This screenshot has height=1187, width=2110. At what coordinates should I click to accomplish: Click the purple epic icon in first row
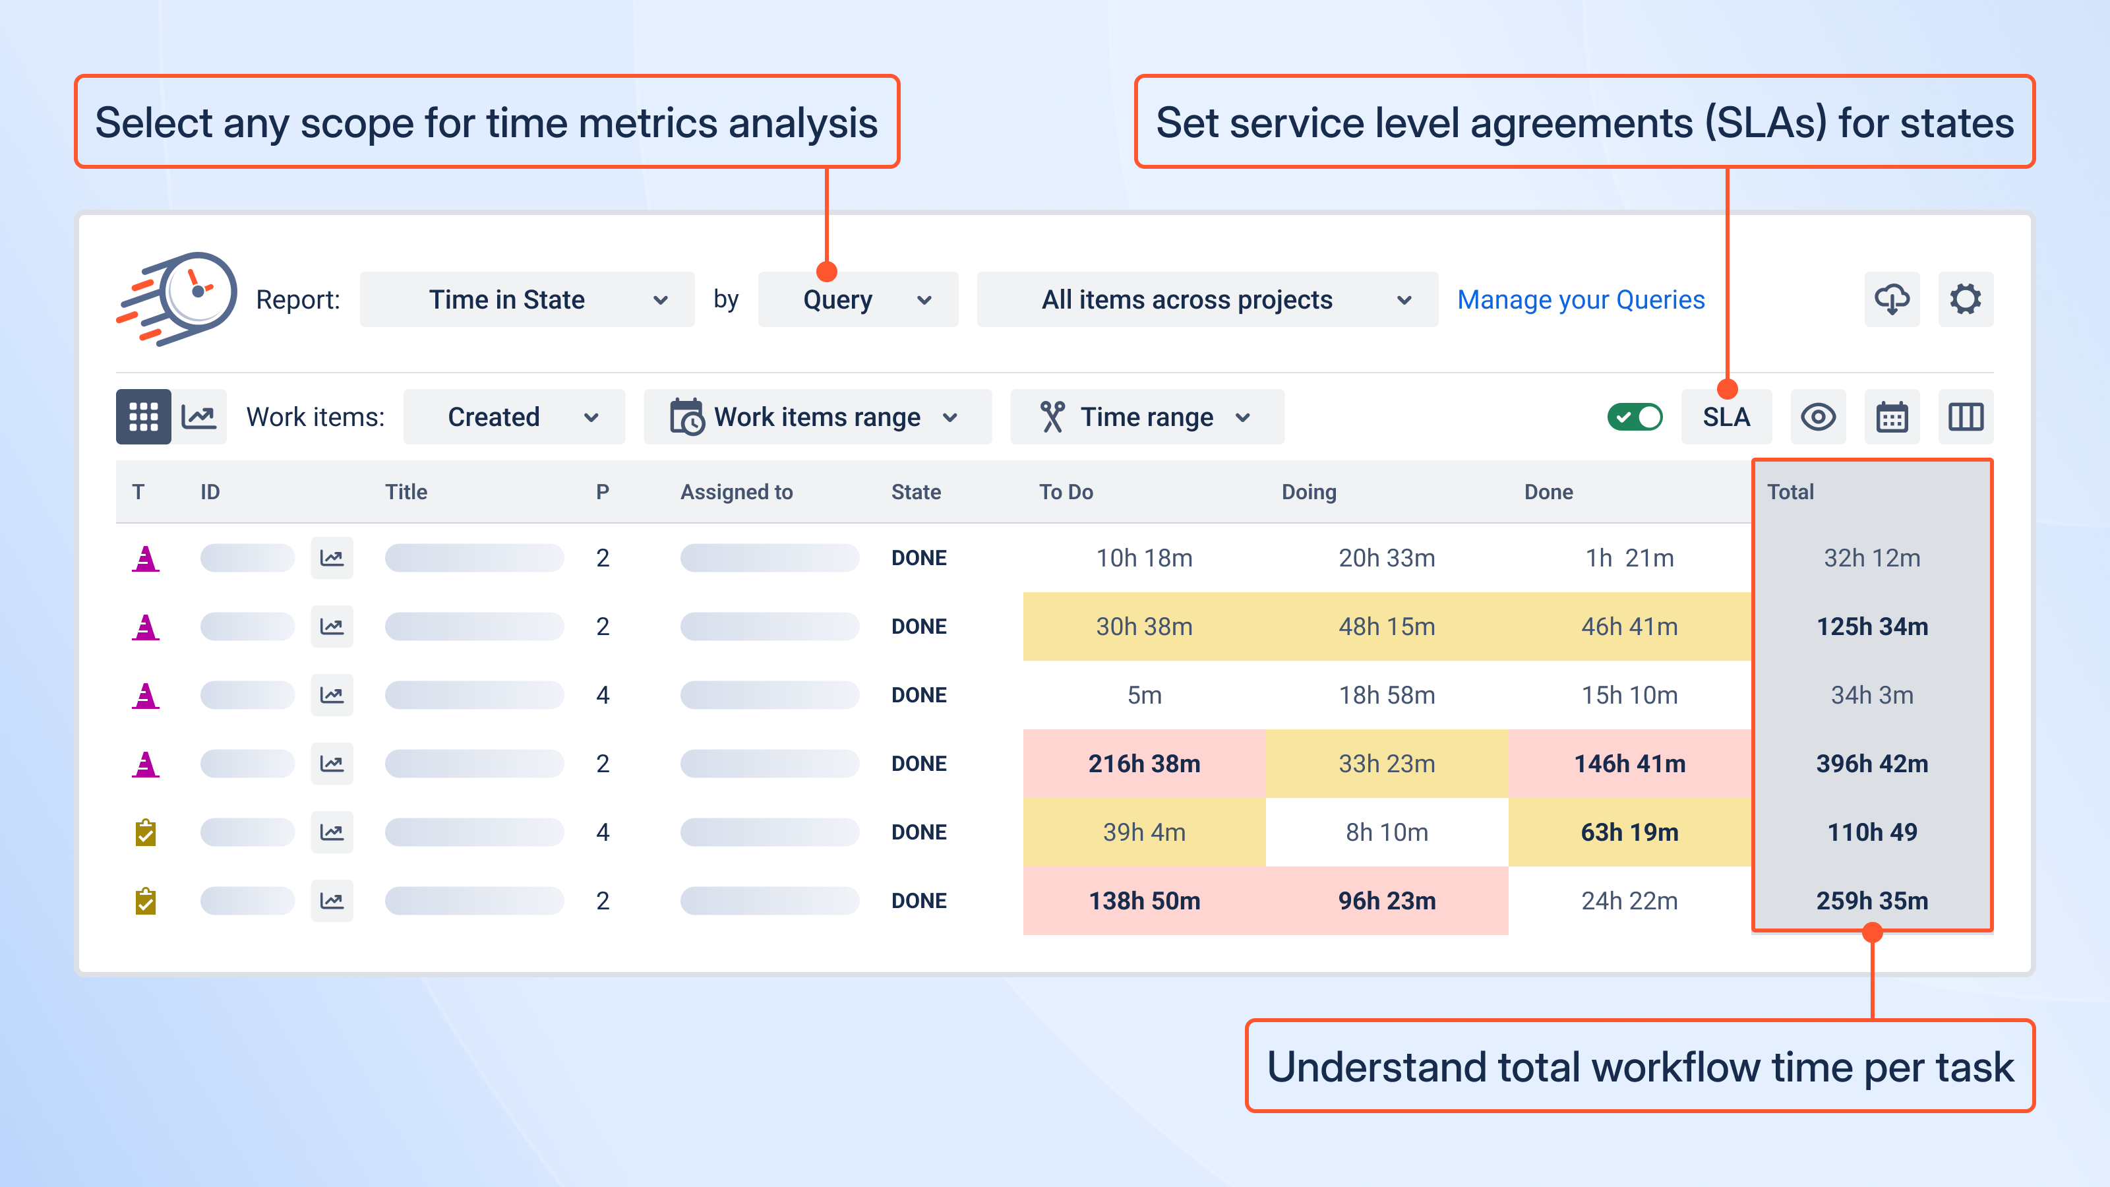coord(145,558)
